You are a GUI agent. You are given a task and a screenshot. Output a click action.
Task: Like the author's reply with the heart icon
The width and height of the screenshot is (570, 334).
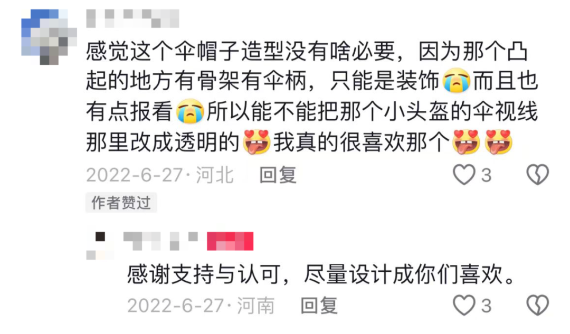click(464, 305)
